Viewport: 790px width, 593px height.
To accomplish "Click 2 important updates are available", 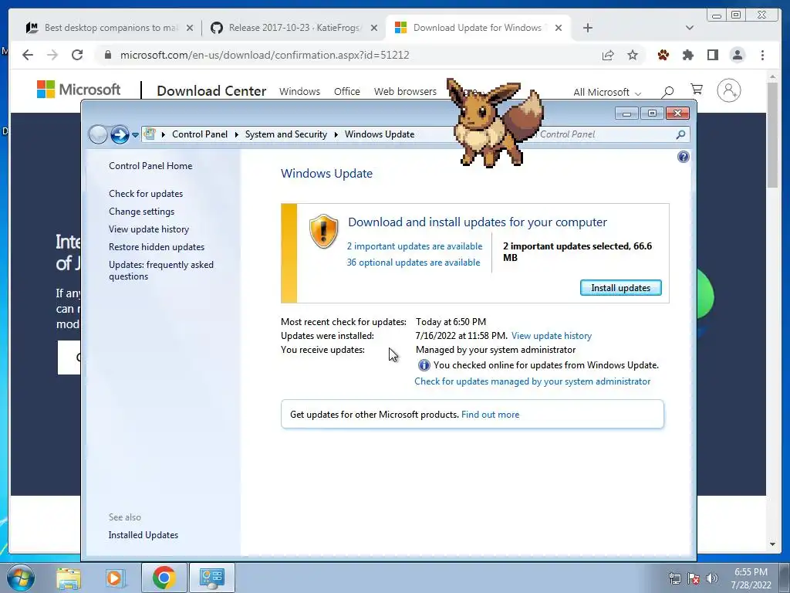I will [x=414, y=246].
